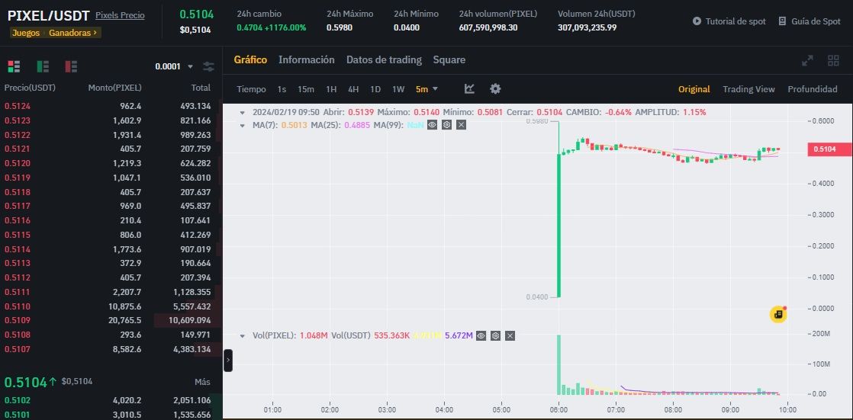The image size is (853, 420).
Task: Click the yellow floating calculator icon
Action: coord(778,314)
